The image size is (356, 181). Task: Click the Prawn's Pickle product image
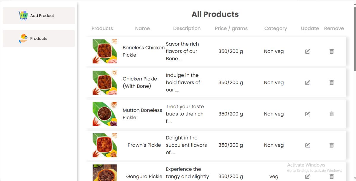point(104,145)
